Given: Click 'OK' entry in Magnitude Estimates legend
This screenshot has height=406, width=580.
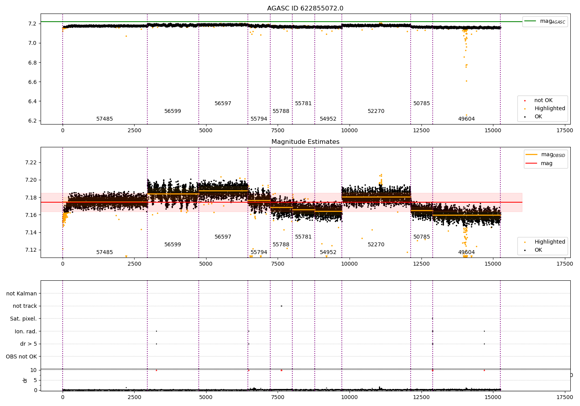Looking at the screenshot, I should (538, 250).
